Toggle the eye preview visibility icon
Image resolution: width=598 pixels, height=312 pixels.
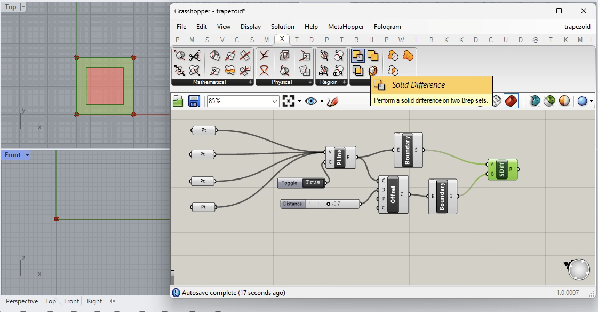click(311, 101)
